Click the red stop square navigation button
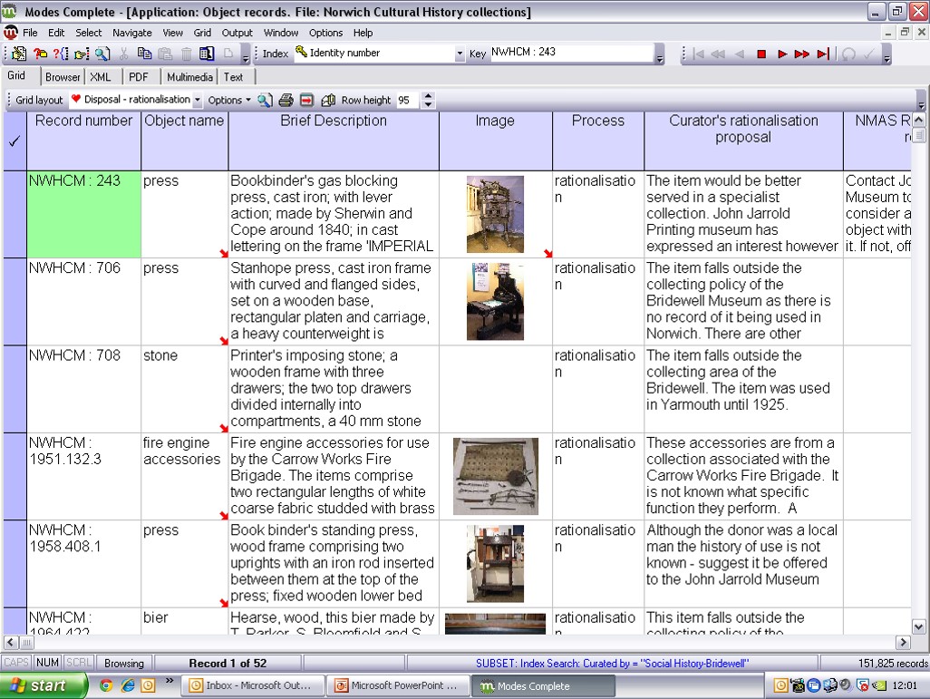The image size is (930, 699). [x=761, y=54]
